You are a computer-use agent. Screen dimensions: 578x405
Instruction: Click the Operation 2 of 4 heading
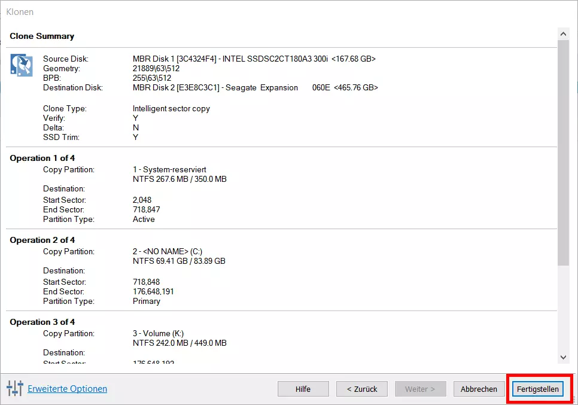(x=42, y=240)
